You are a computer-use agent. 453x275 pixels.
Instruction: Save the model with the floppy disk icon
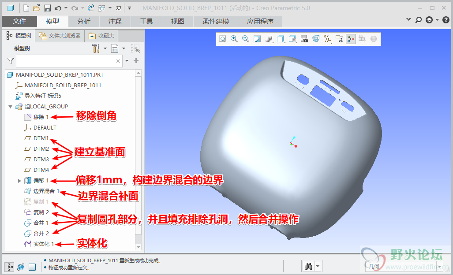(x=47, y=8)
